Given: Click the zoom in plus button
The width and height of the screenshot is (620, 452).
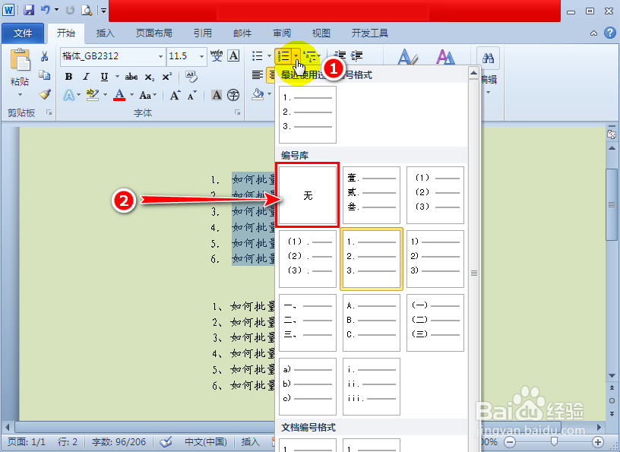Looking at the screenshot, I should pos(598,441).
